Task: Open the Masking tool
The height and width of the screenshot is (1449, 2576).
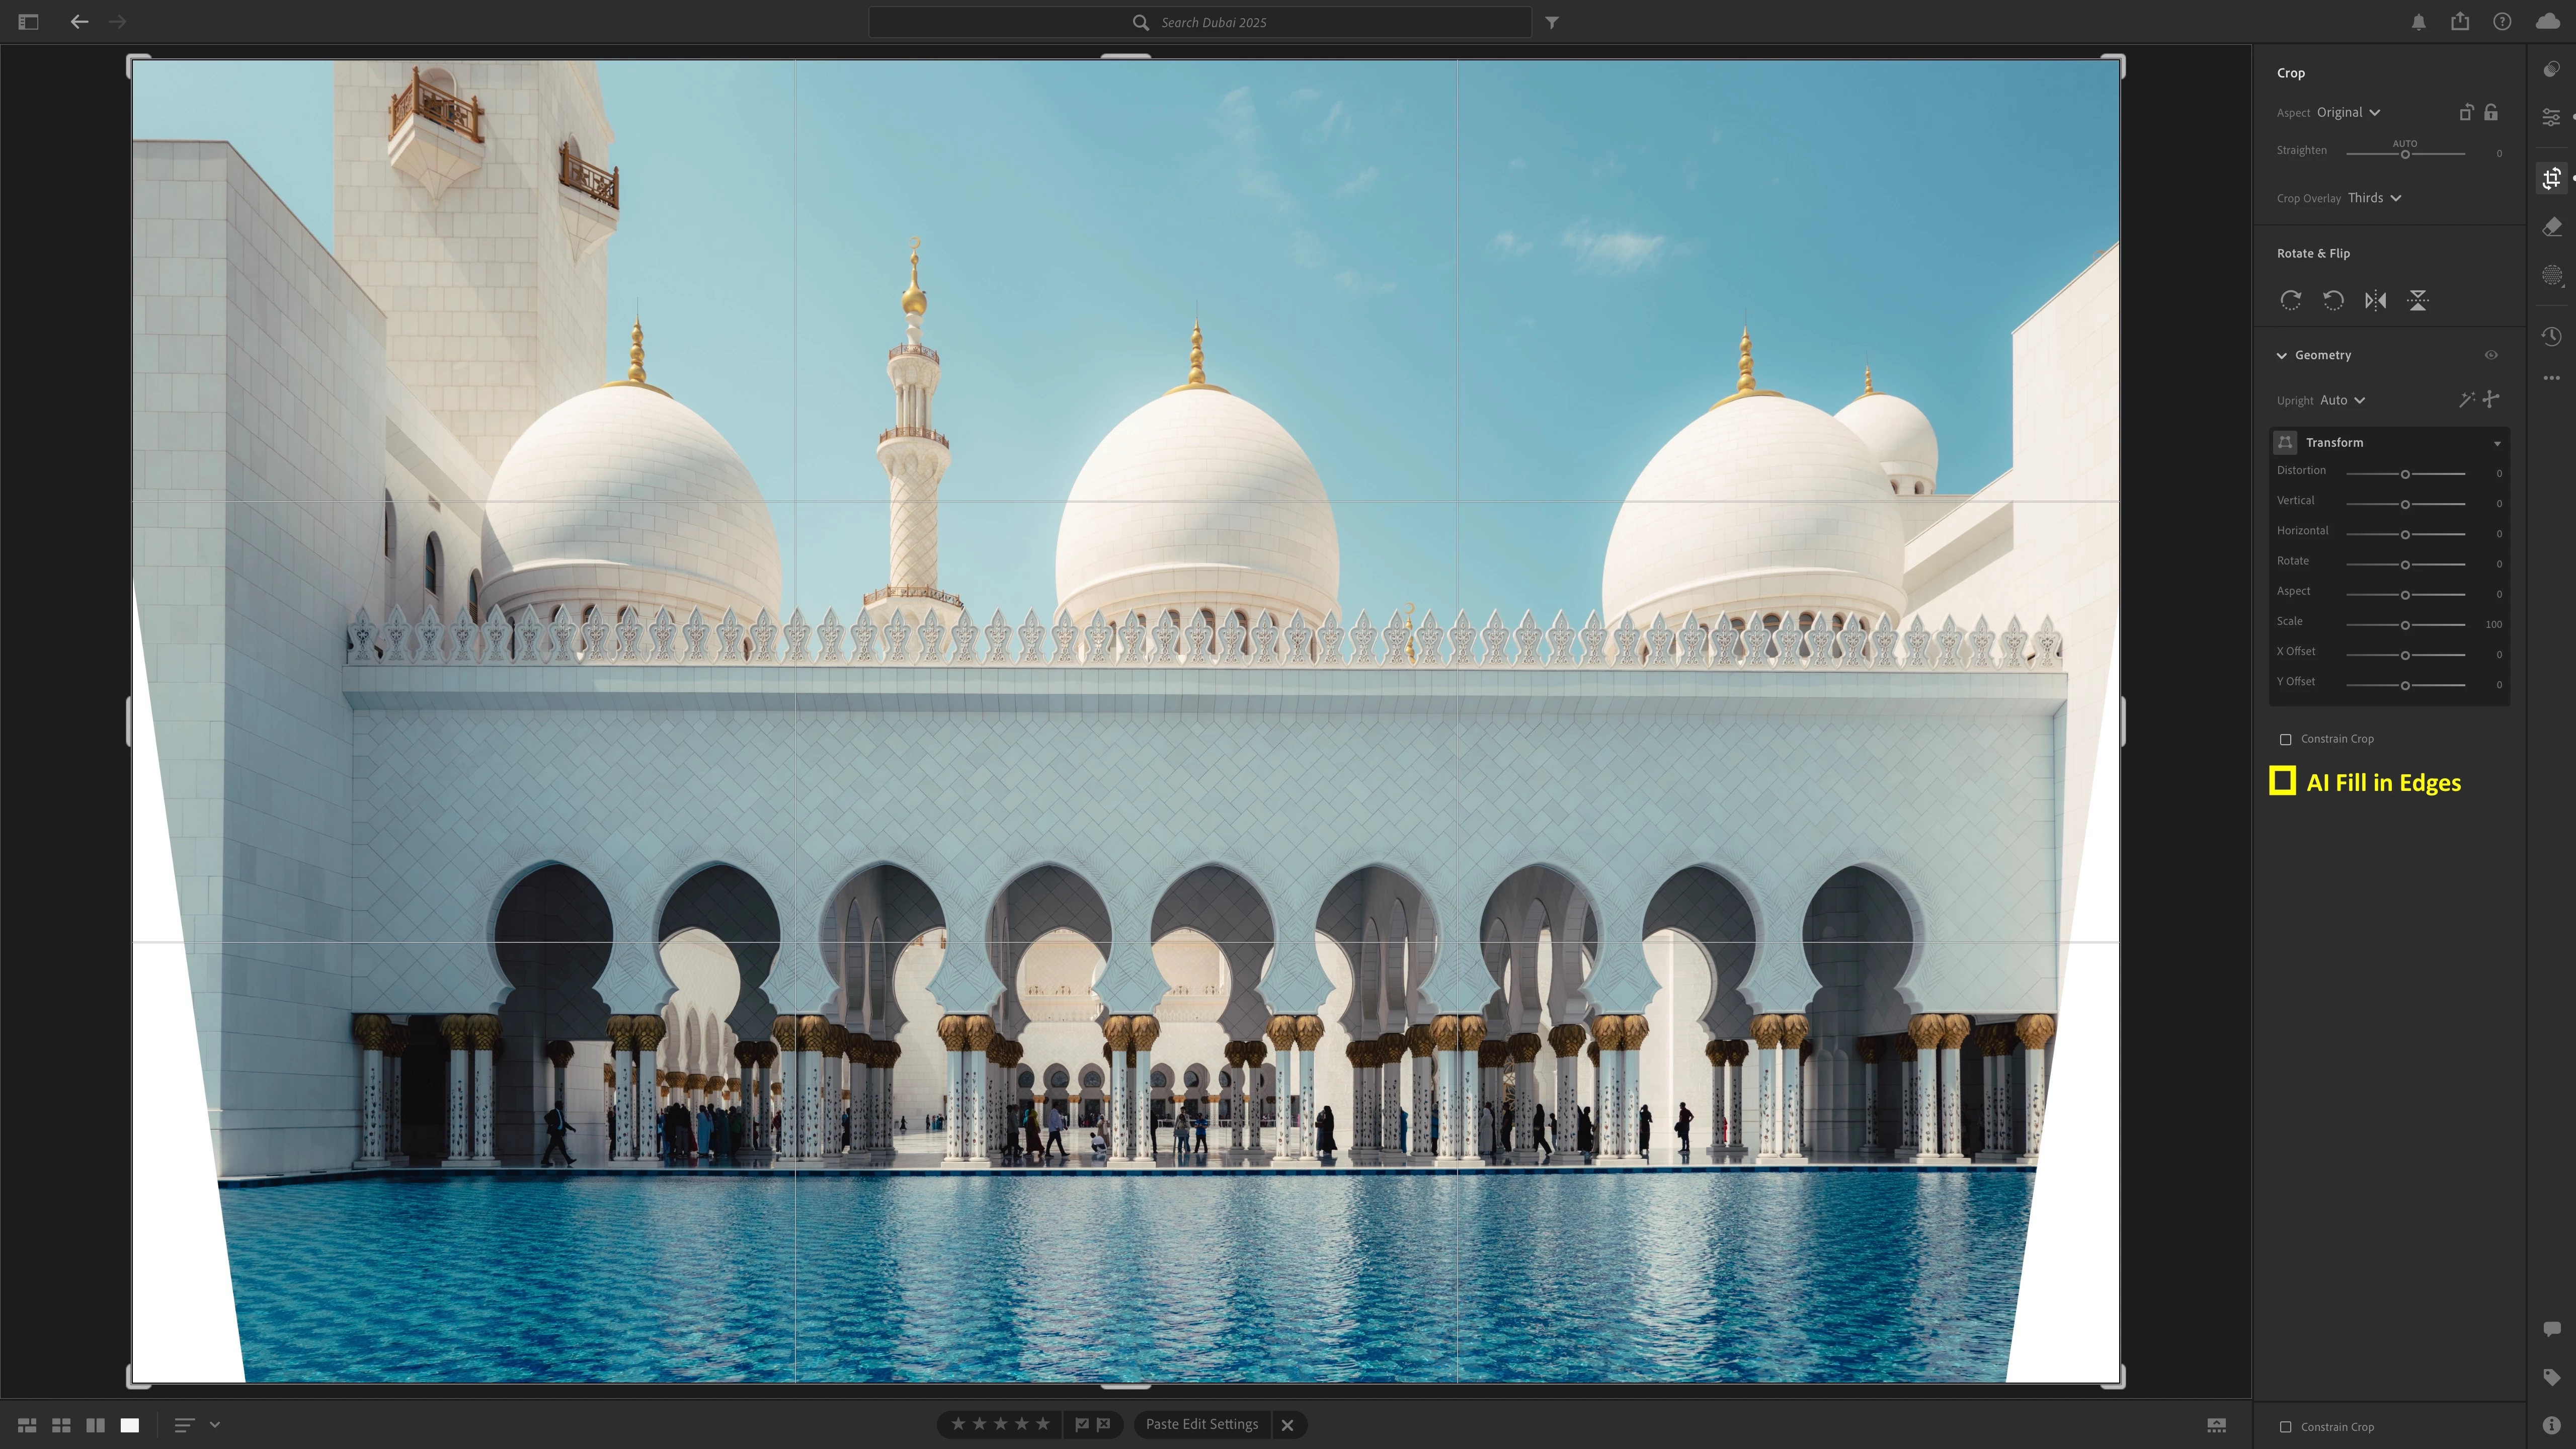Action: coord(2552,275)
